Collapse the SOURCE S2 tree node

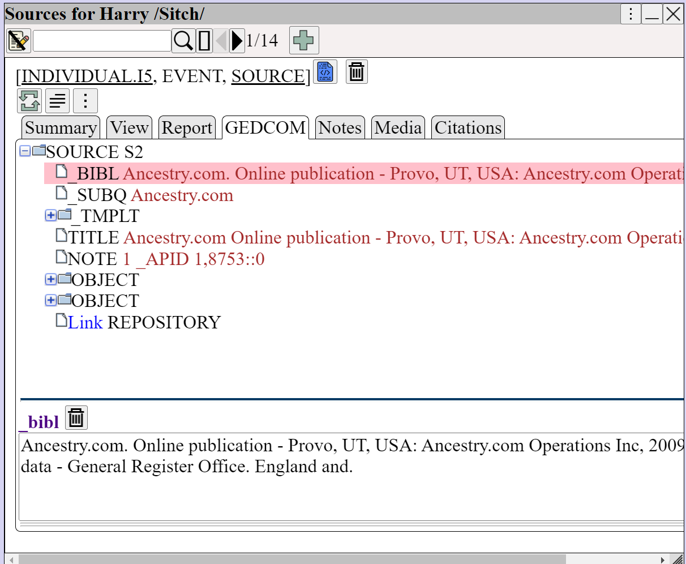pos(25,151)
